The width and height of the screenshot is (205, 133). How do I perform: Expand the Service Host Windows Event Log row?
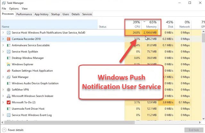(x=3, y=115)
